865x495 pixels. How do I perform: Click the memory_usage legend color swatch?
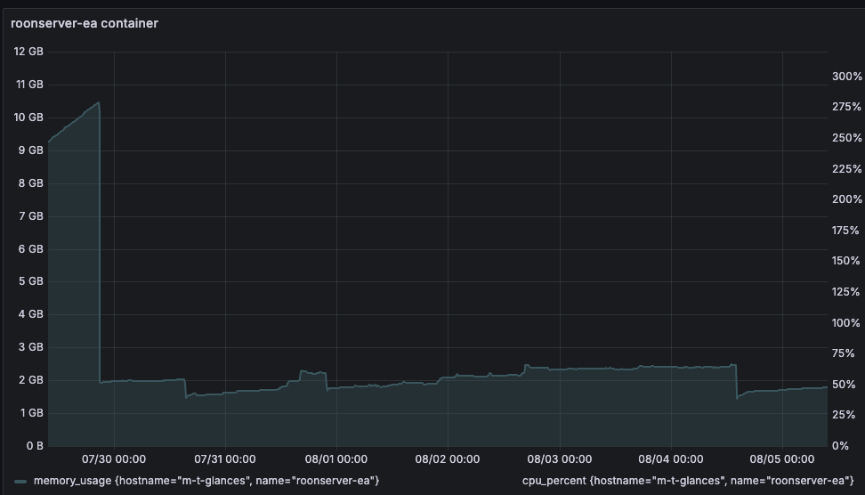[21, 482]
